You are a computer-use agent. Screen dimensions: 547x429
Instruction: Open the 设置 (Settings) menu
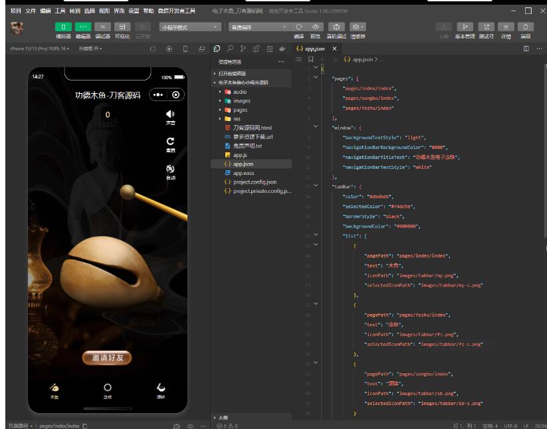(x=134, y=11)
